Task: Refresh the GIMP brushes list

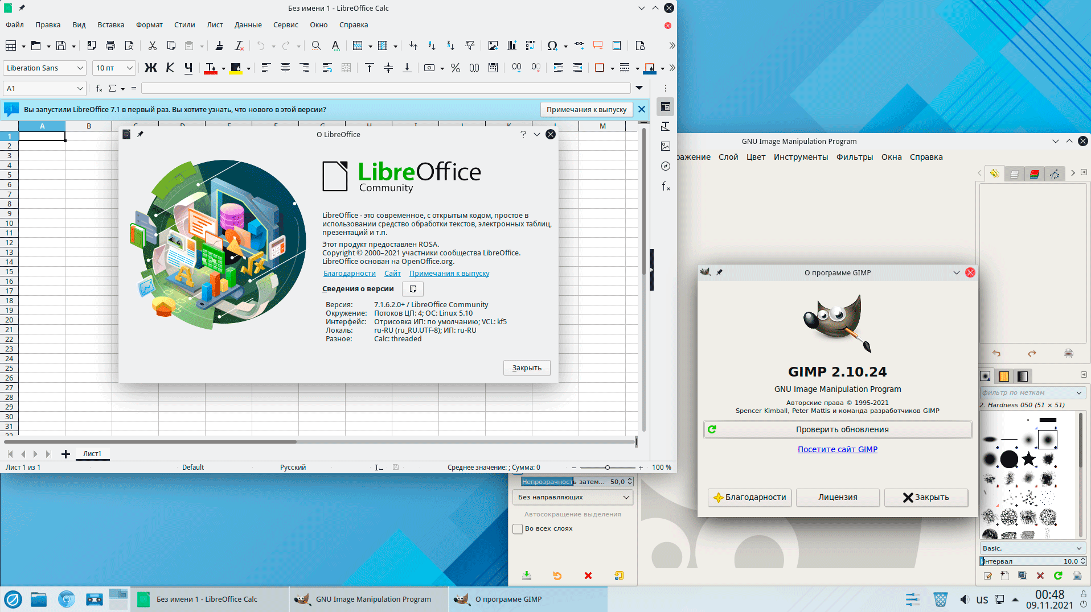Action: pos(1058,576)
